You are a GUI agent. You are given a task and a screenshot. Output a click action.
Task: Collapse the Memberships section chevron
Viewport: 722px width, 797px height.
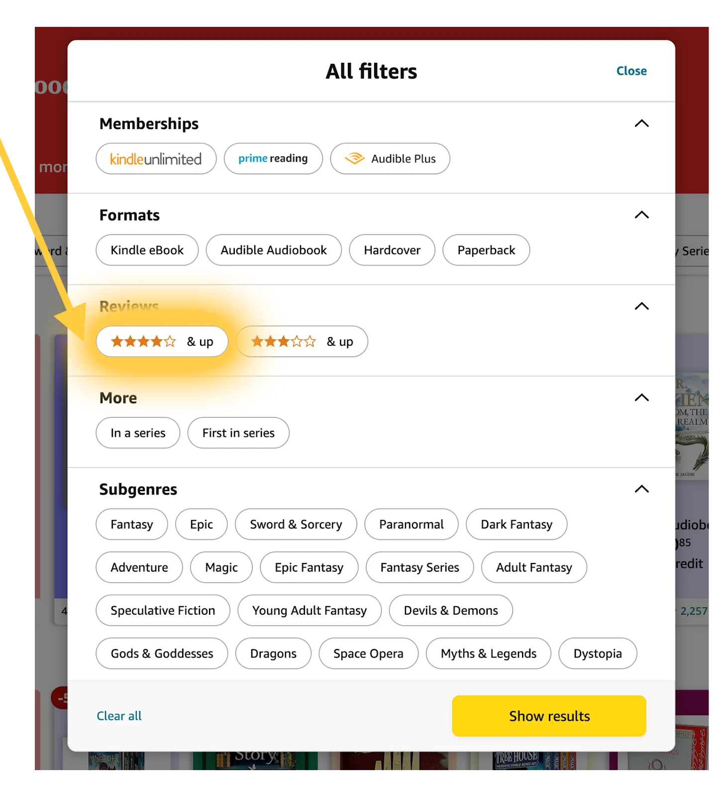point(642,124)
